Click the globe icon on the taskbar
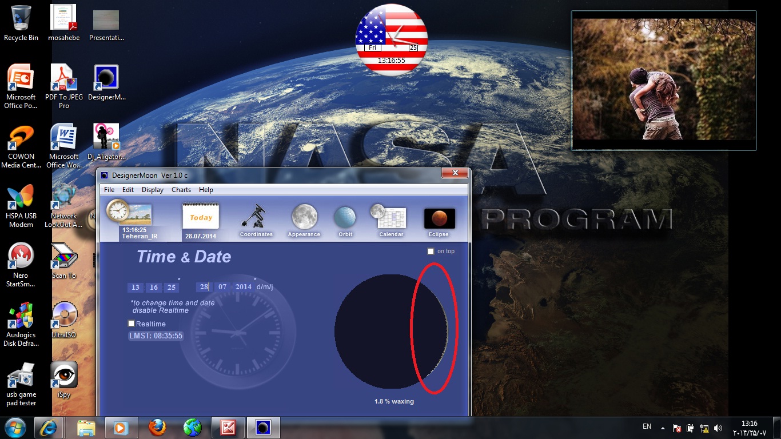Viewport: 781px width, 439px height. click(193, 428)
